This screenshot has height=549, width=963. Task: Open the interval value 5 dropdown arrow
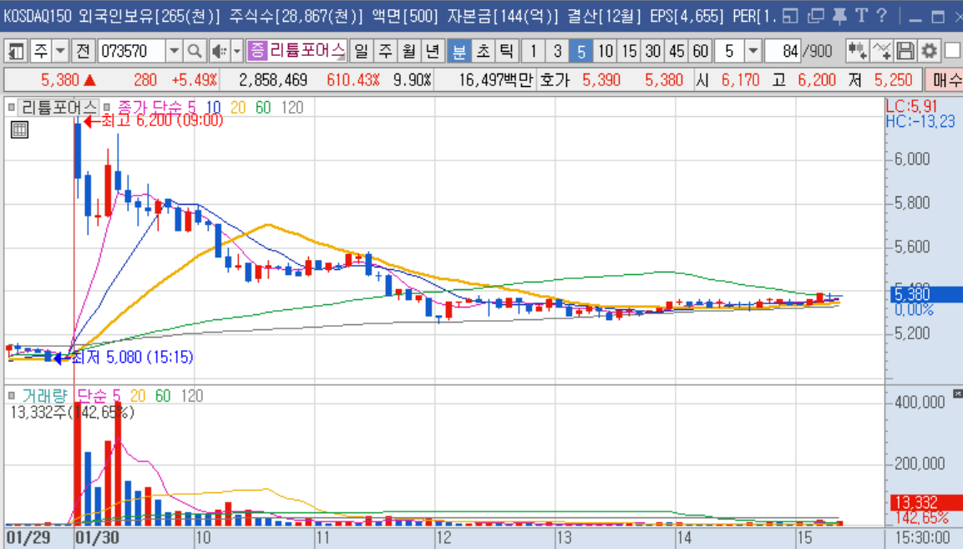pos(753,51)
